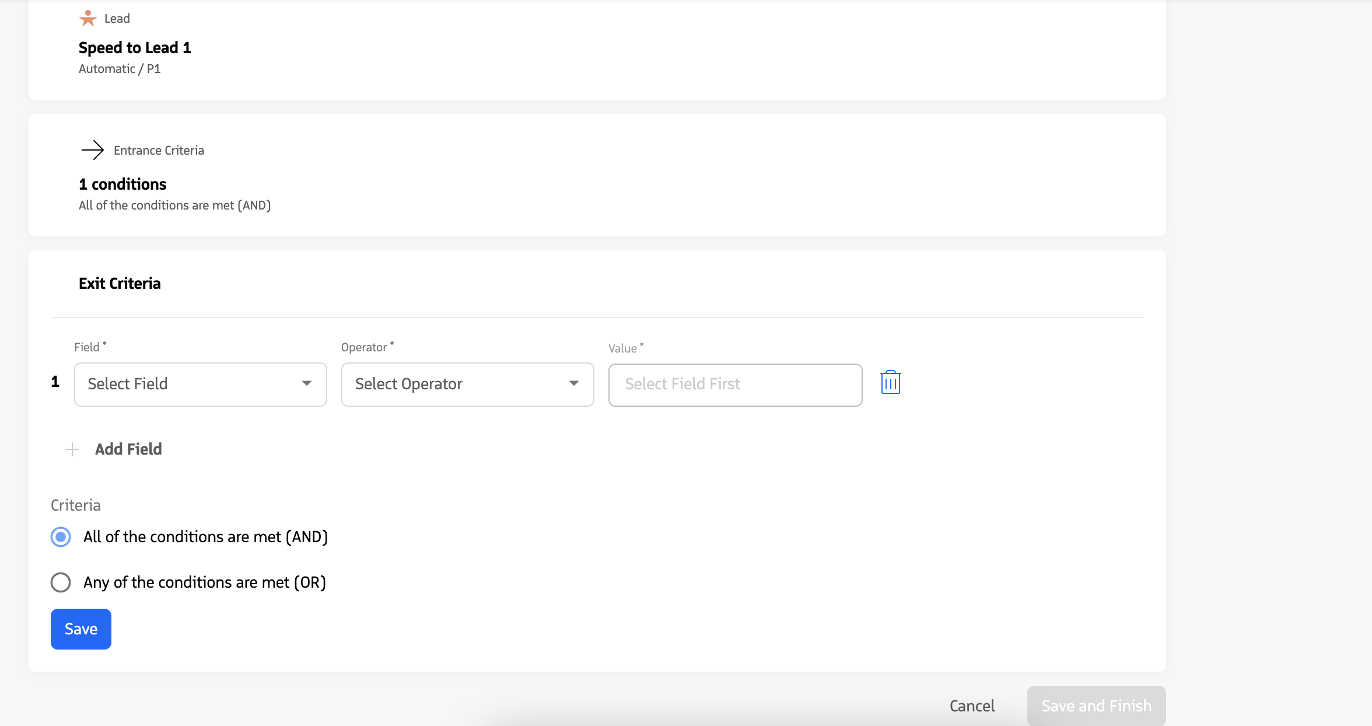Open the Select Operator dropdown
Screen dimensions: 1372x726
[468, 384]
